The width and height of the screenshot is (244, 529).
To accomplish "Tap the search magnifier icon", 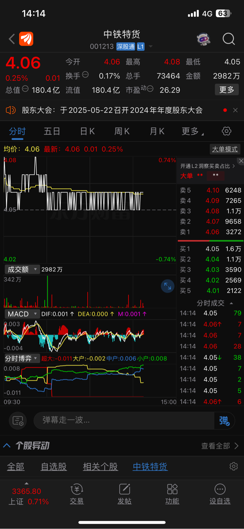I will (x=229, y=39).
